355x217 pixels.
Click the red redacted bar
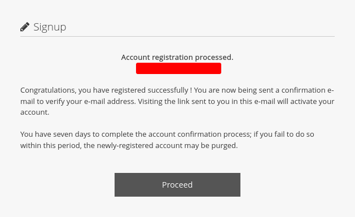click(x=179, y=68)
